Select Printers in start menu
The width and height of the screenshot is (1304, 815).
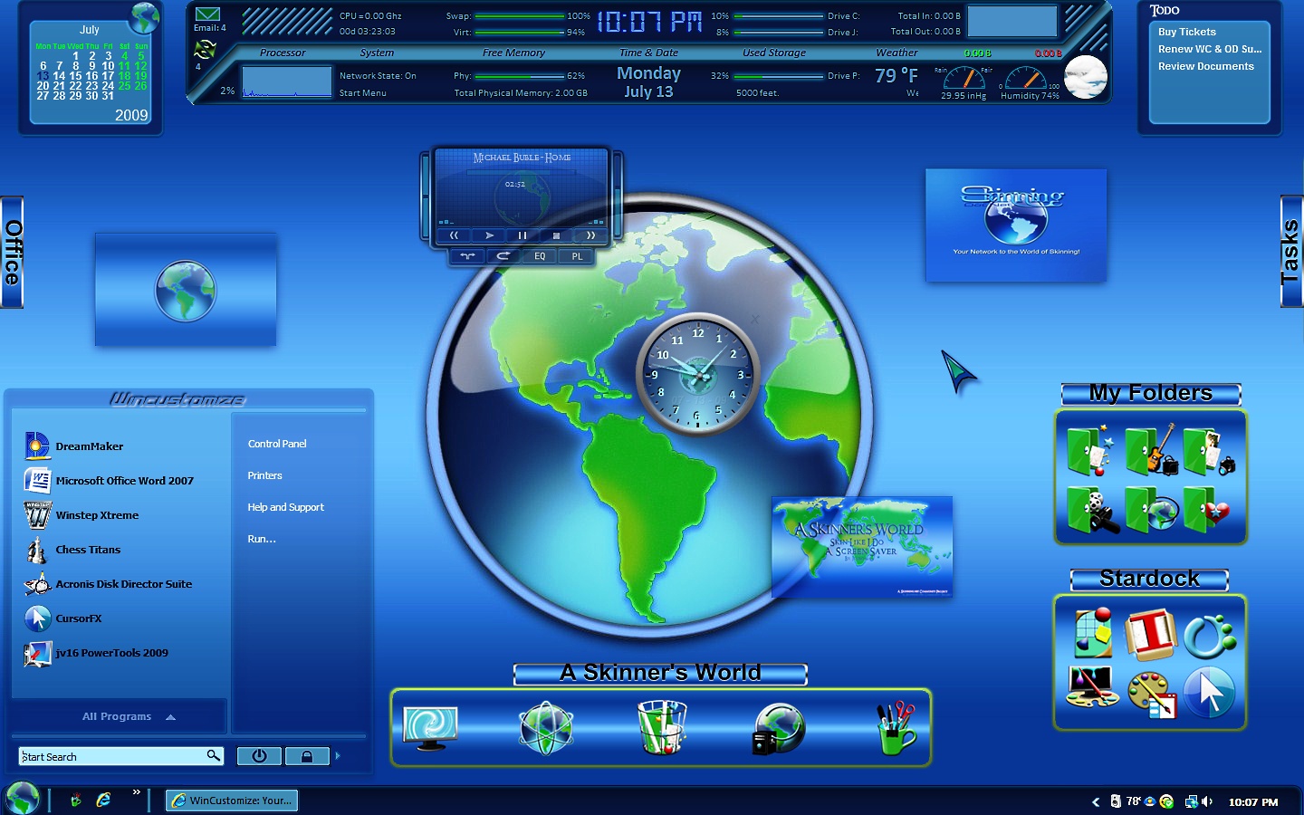click(265, 475)
